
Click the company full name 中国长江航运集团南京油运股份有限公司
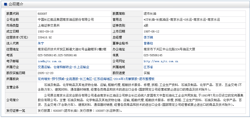click(66, 20)
